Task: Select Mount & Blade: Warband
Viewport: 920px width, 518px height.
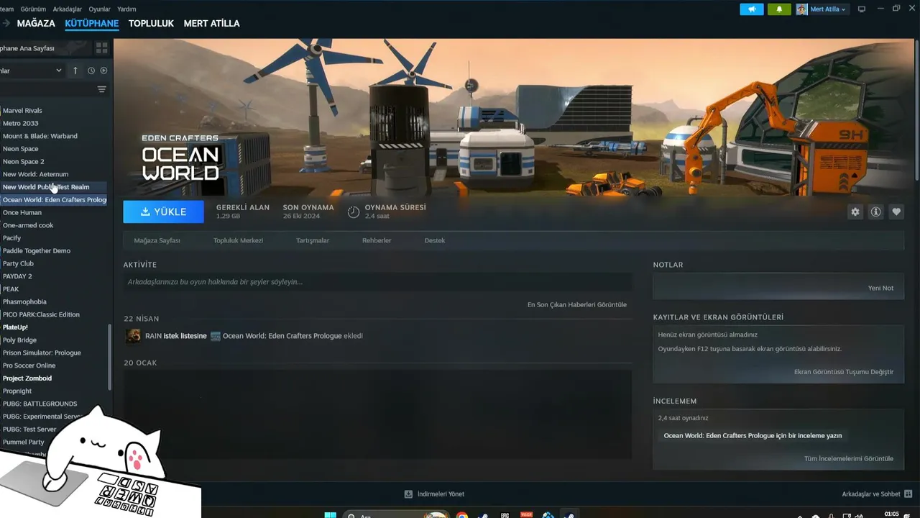Action: (x=40, y=136)
